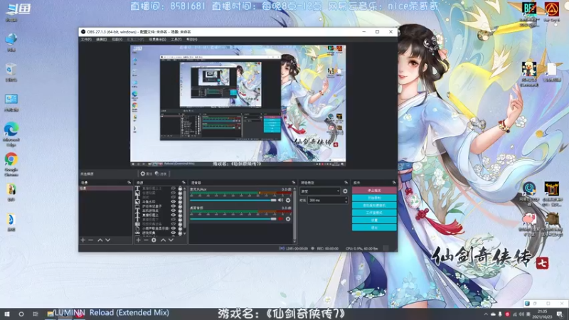This screenshot has height=320, width=569.
Task: Open 文件(F) menu in OBS
Action: pyautogui.click(x=86, y=39)
